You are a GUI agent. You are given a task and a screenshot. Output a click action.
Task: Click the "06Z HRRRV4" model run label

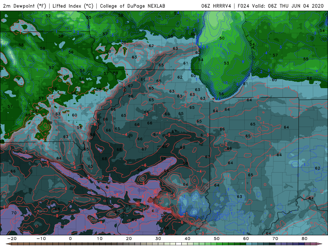[x=216, y=6]
